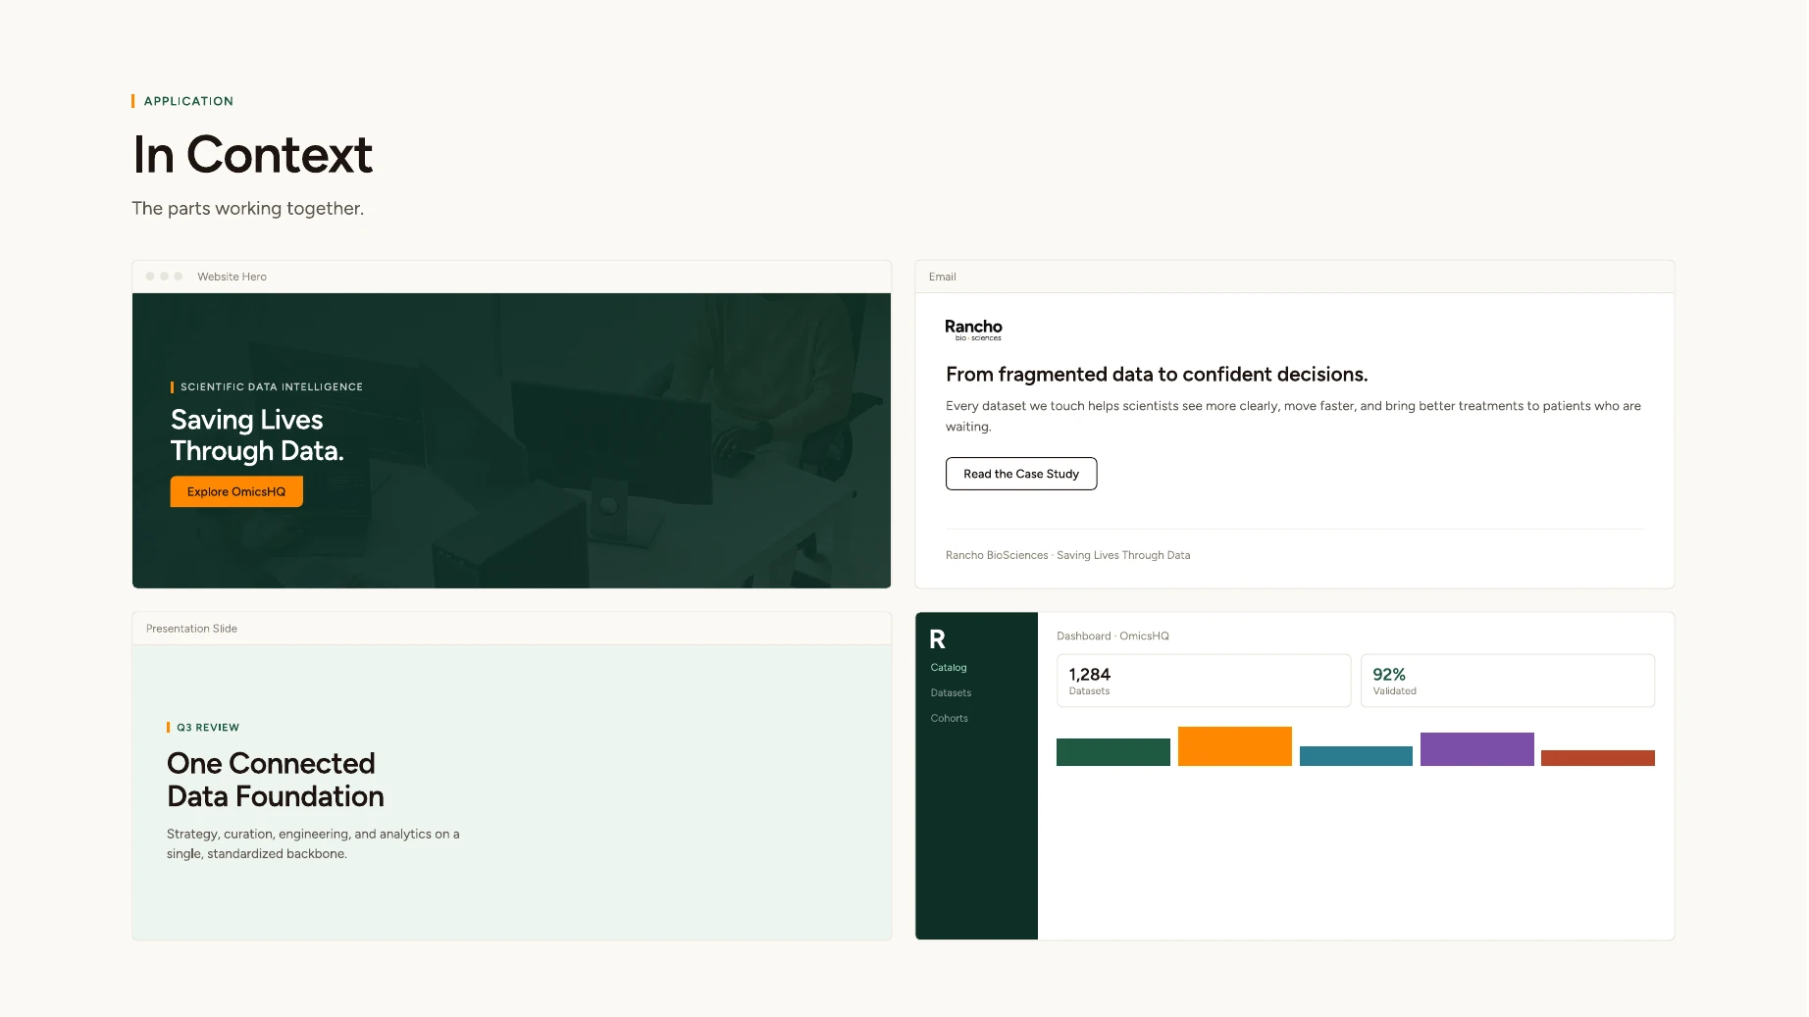Screen dimensions: 1809x1017
Task: Click the Q3 REVIEW slide label
Action: tap(208, 728)
